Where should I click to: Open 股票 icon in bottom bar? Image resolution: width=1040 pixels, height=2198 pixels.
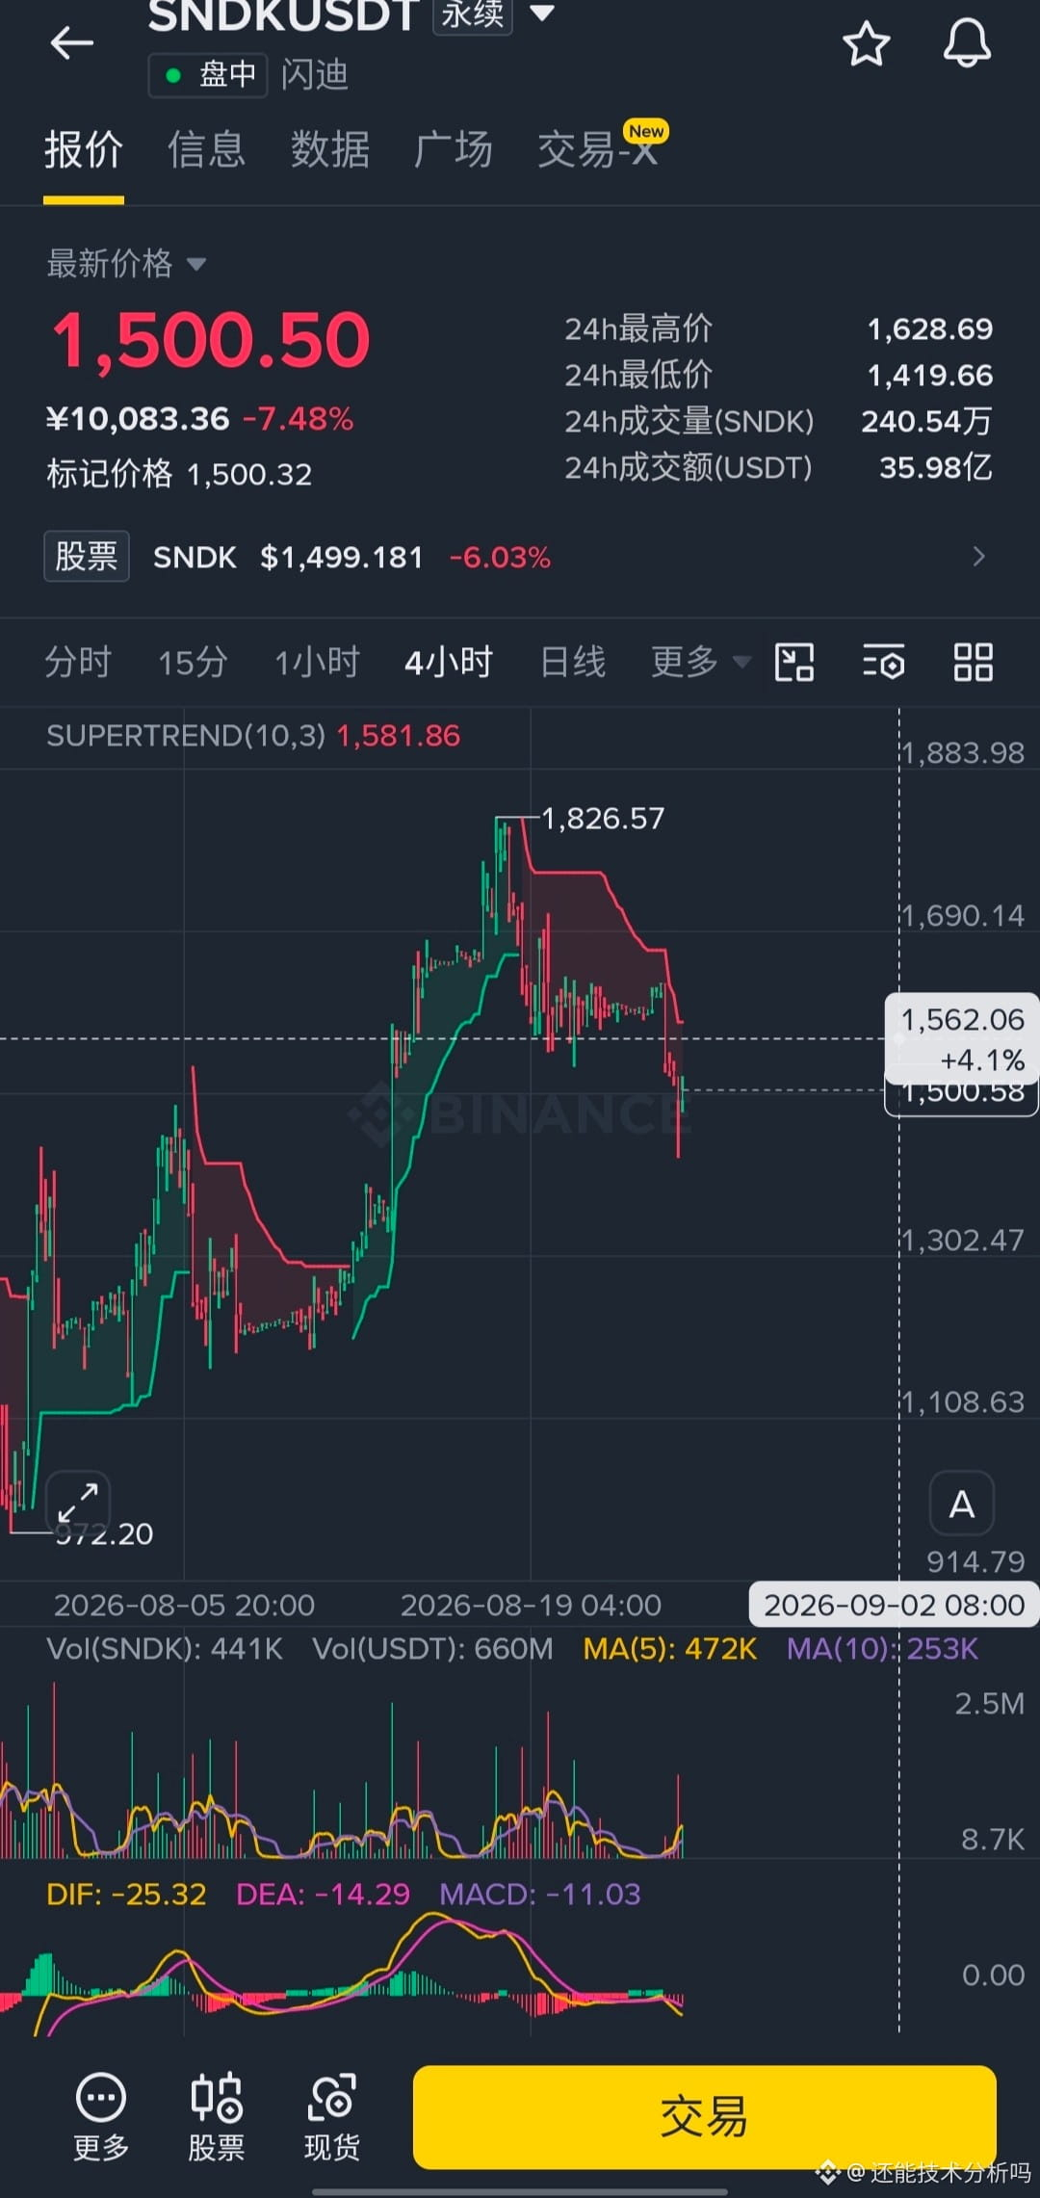[x=217, y=2116]
